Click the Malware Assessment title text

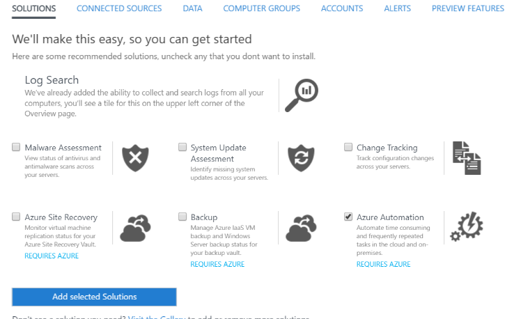63,148
